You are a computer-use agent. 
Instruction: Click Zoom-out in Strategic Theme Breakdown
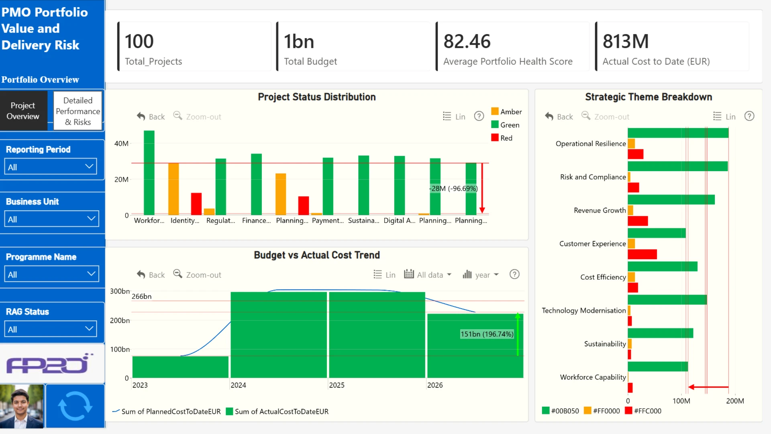click(606, 117)
